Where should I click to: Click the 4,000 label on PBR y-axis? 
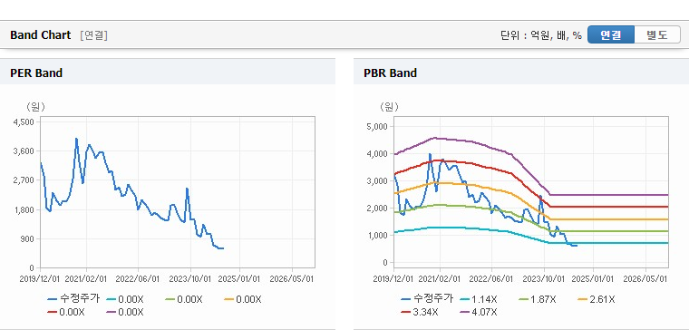378,154
